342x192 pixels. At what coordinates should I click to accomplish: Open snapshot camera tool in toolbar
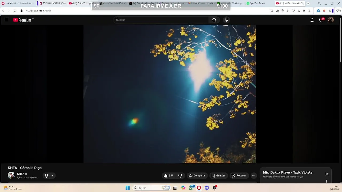277,11
